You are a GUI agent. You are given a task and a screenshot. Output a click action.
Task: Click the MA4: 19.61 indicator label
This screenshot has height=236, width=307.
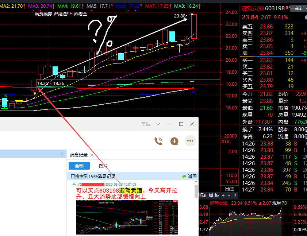coord(70,6)
